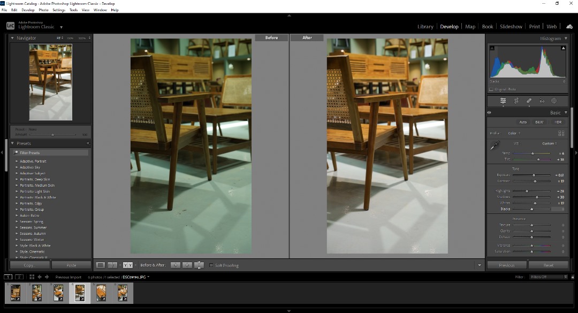The height and width of the screenshot is (313, 578).
Task: Click the plus icon to add preset
Action: click(x=88, y=143)
